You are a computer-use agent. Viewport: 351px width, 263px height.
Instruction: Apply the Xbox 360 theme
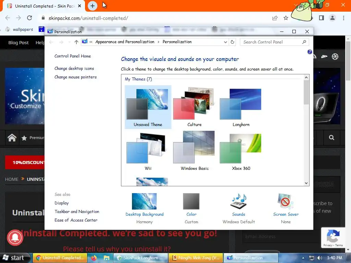241,151
